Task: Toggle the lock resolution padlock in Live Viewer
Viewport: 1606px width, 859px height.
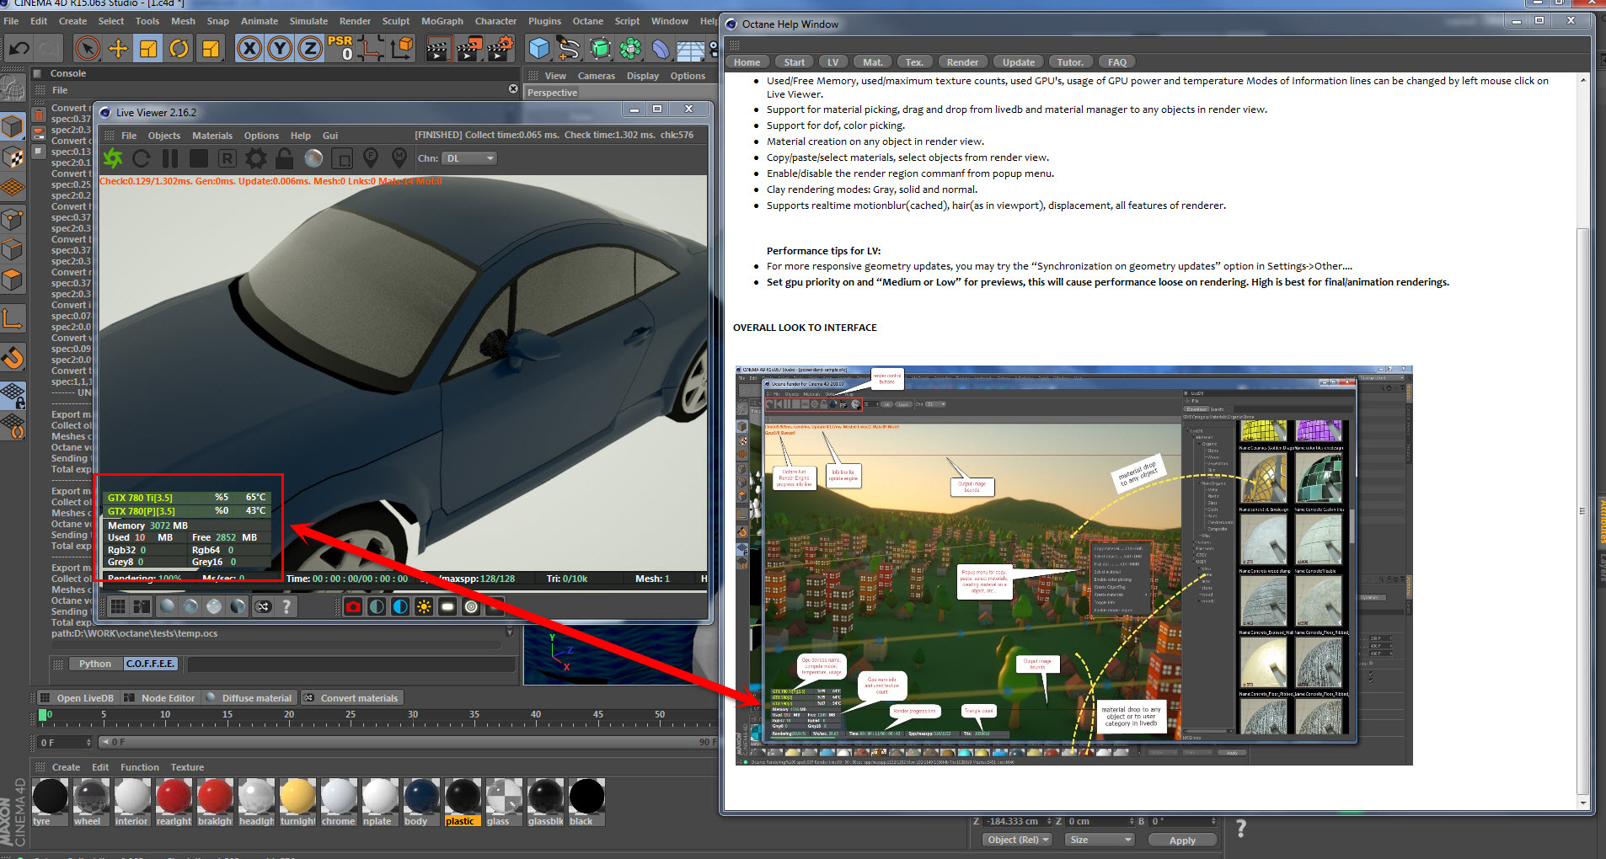Action: [x=285, y=158]
